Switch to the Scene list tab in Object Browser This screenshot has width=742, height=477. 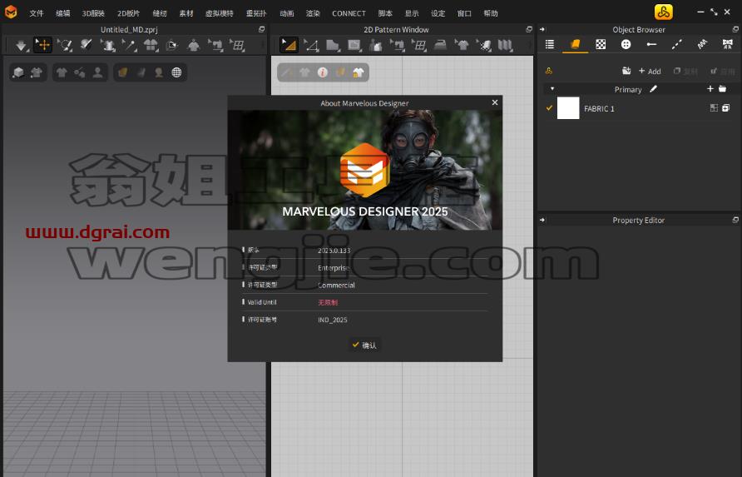tap(549, 44)
